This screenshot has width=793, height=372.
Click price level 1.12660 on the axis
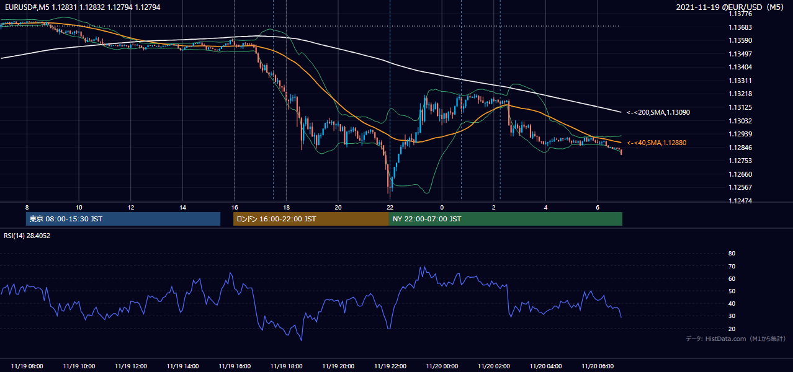(740, 174)
